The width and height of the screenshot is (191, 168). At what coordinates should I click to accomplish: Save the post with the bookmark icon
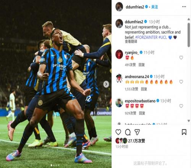pos(184,132)
